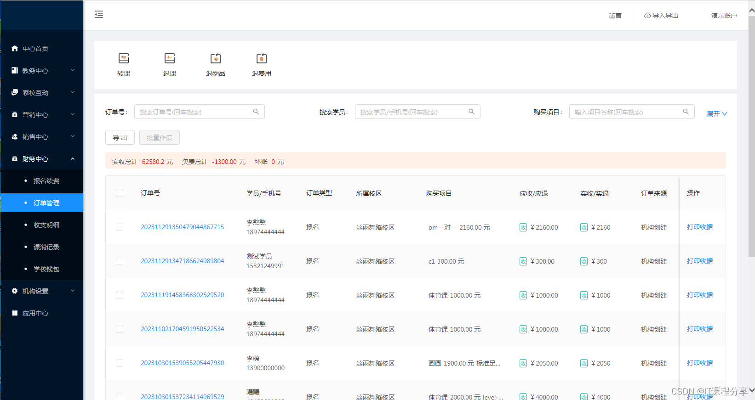
Task: Toggle the select-all checkbox in table header
Action: pyautogui.click(x=120, y=193)
